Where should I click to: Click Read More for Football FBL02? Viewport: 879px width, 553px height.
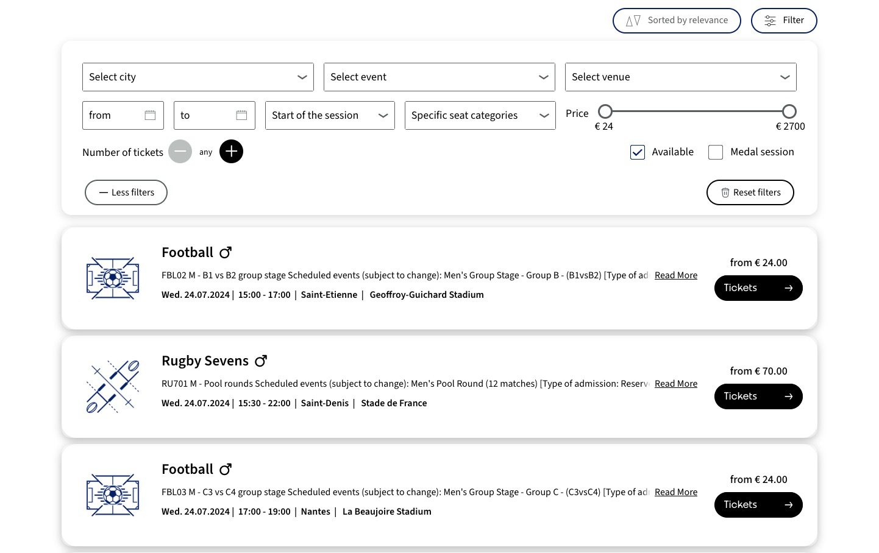675,275
